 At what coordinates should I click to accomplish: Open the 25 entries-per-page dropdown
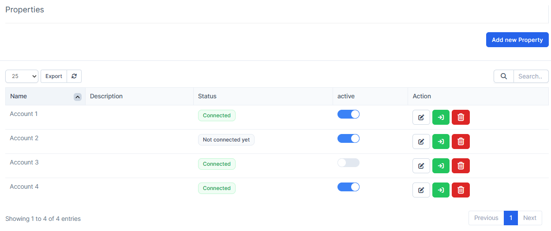(22, 76)
